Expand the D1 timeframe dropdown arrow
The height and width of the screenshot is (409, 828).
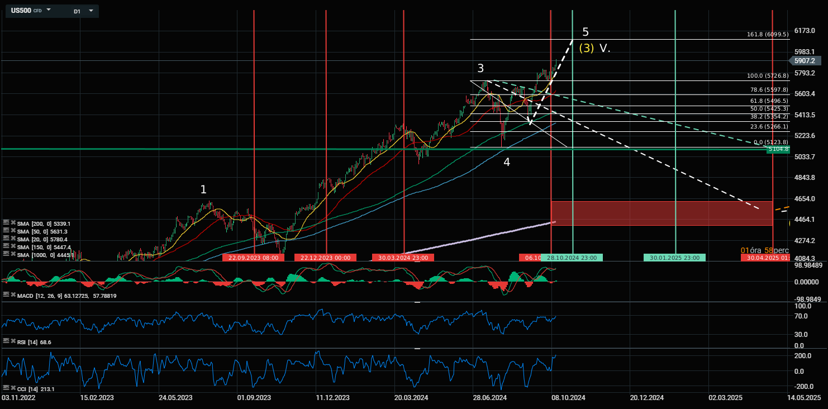91,11
